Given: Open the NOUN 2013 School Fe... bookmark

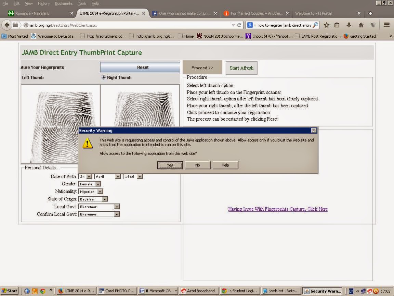Looking at the screenshot, I should coord(220,36).
